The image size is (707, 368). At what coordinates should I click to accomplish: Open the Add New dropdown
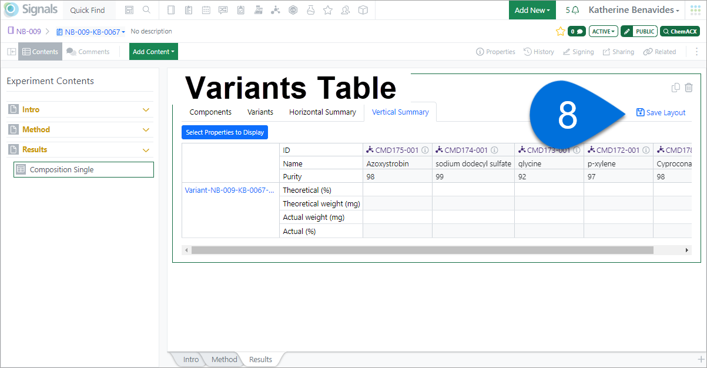pos(532,10)
